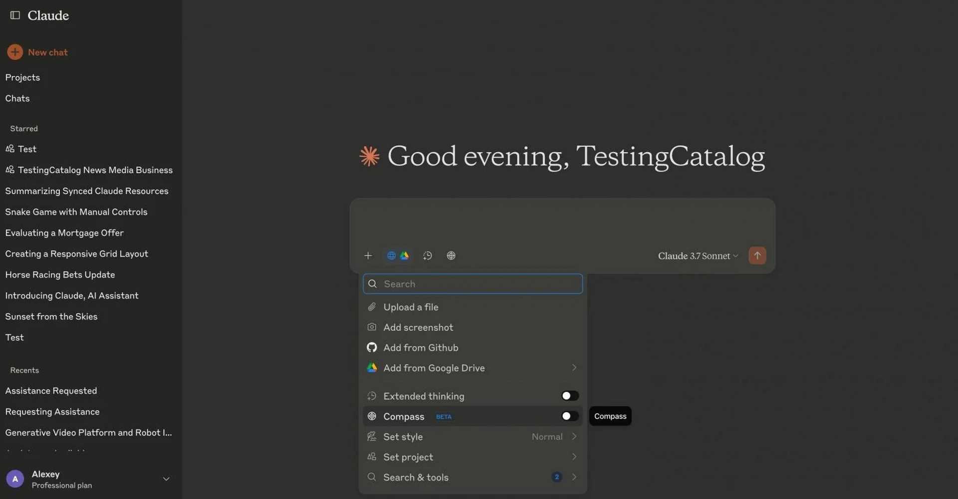Image resolution: width=958 pixels, height=499 pixels.
Task: Click the plus attachment icon in composer
Action: coord(368,255)
